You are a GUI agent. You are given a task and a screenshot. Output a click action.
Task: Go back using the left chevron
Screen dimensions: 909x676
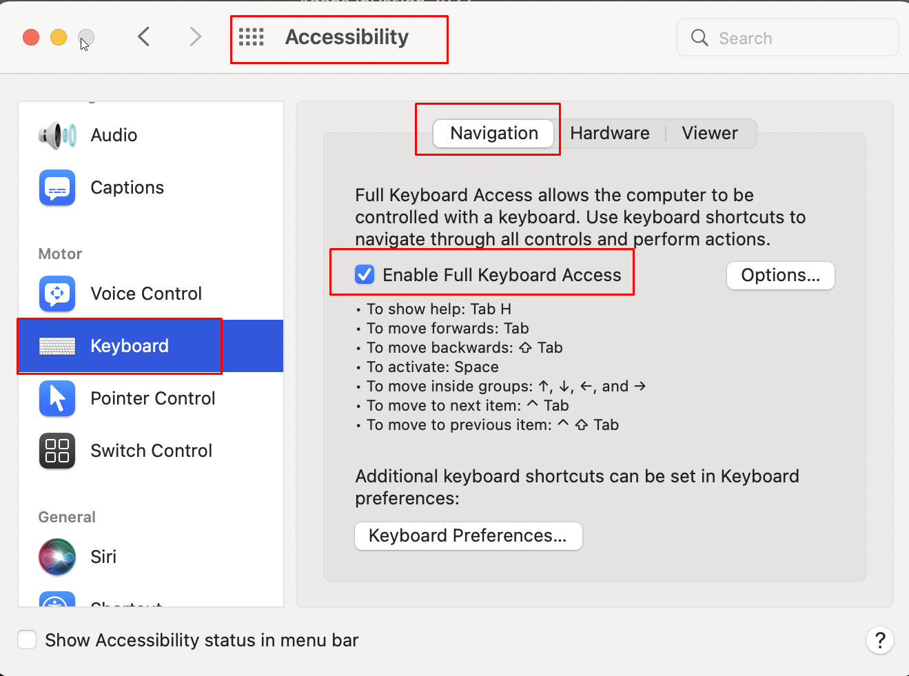143,37
